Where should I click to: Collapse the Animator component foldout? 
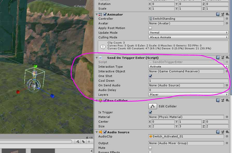[97, 15]
